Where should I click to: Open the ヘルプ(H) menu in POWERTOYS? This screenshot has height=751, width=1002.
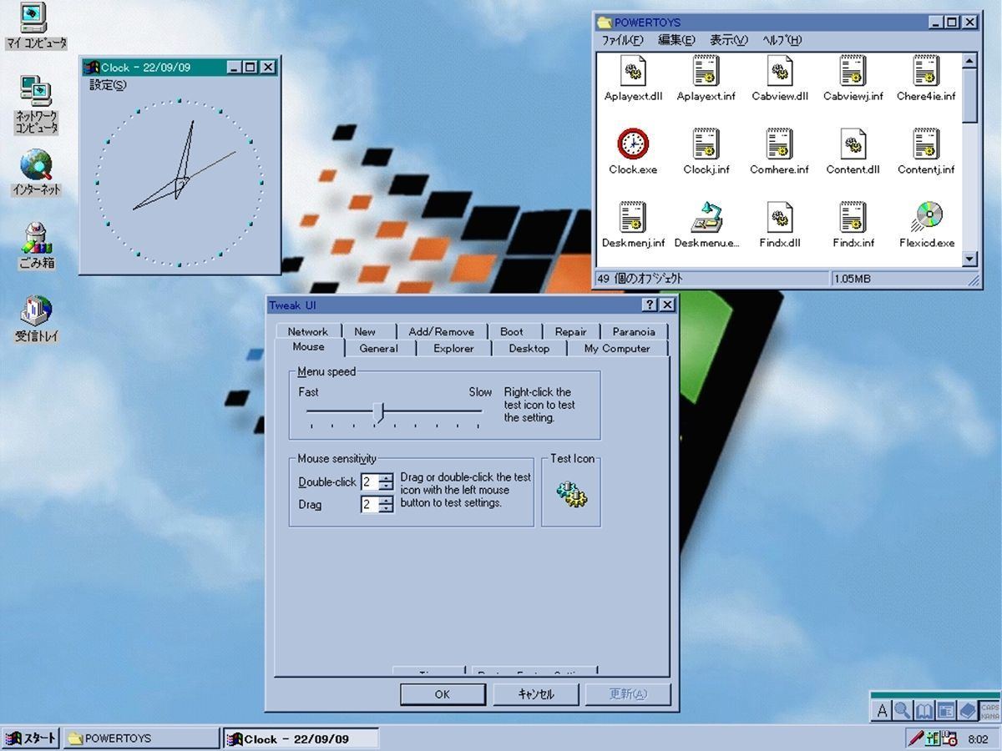tap(782, 40)
